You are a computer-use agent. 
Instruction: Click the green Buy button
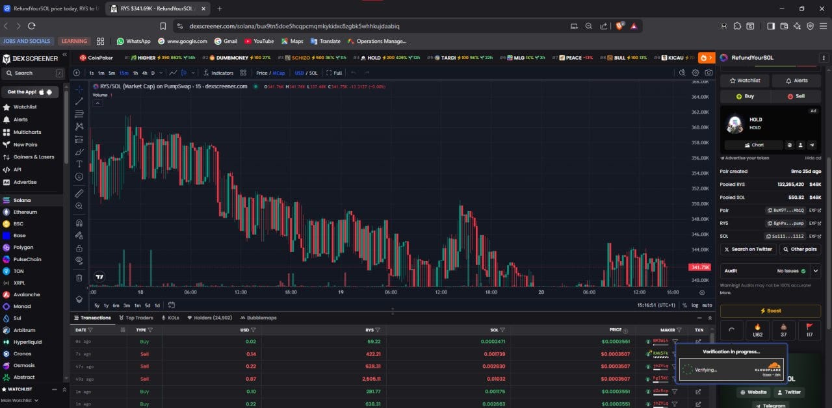[745, 96]
